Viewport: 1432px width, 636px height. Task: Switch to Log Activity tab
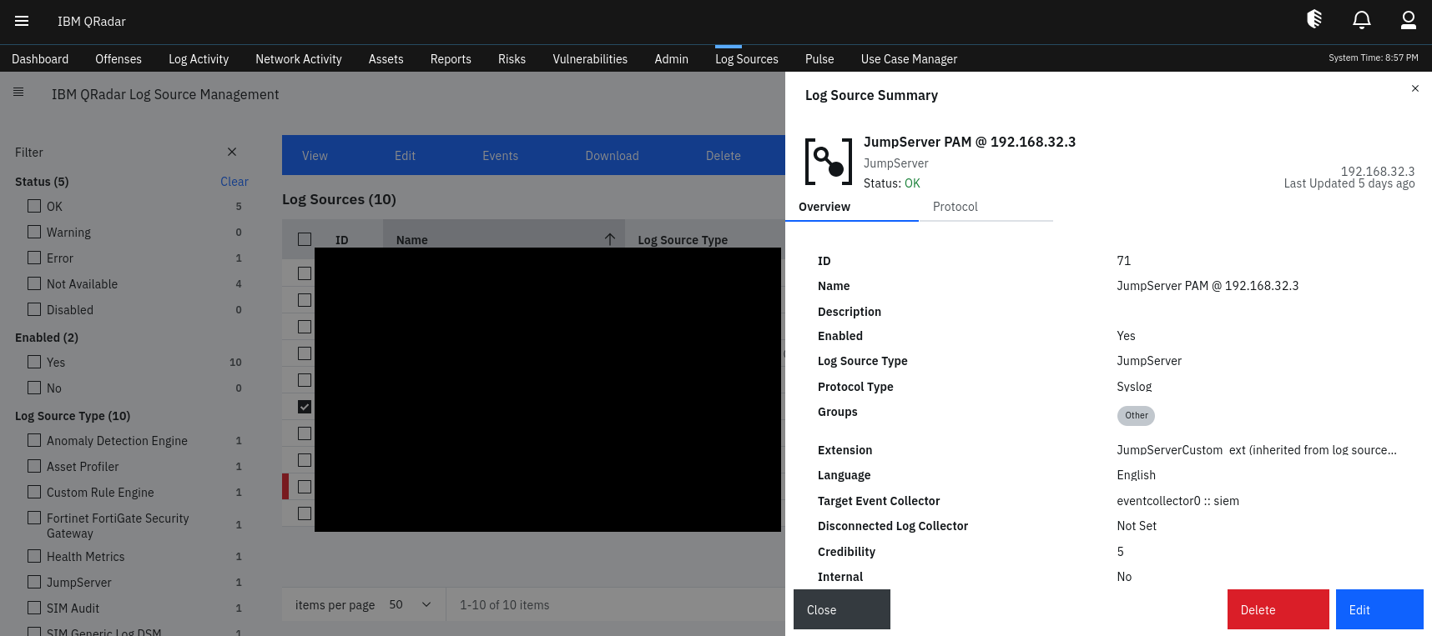pos(199,59)
